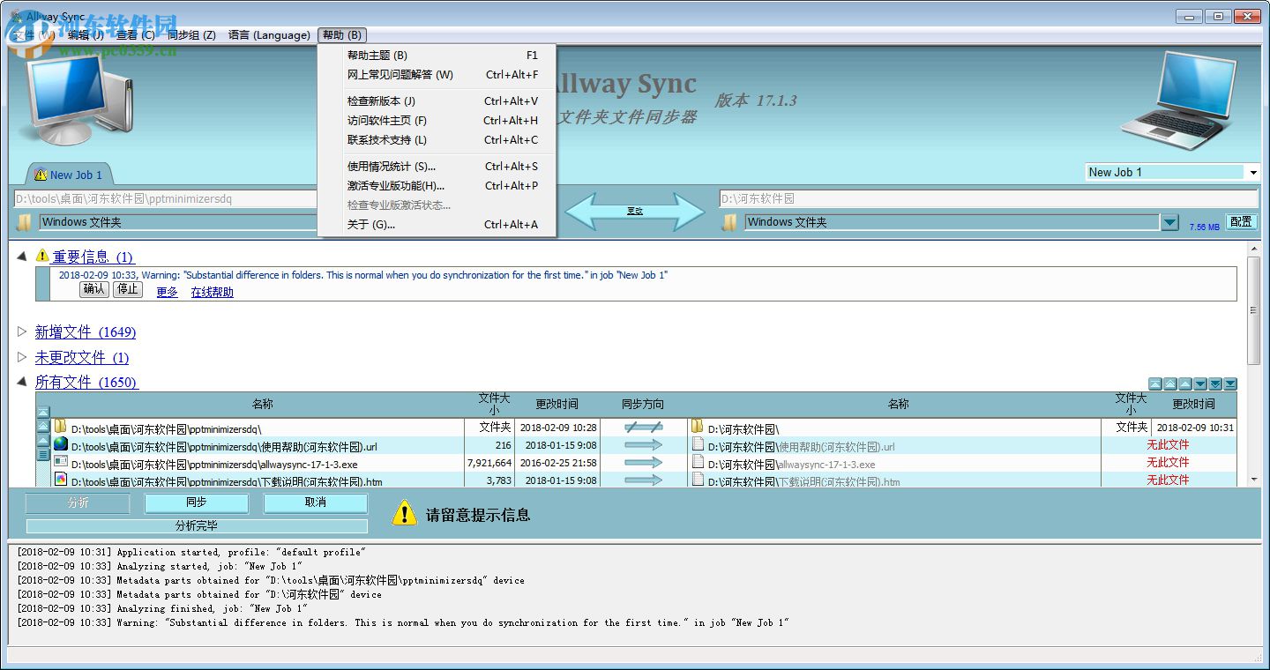Screen dimensions: 1270x670
Task: Click the sync direction arrow on allwaysync-17-1-3.exe row
Action: point(644,464)
